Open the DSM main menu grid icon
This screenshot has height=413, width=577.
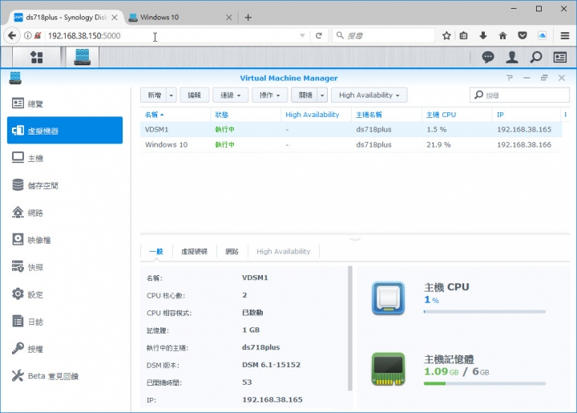click(36, 57)
